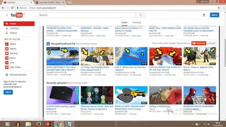Open 'WHAT WILL THEIR BABIES LOOK LIKE #2' link
Screen dimensions: 226x127
tap(165, 29)
